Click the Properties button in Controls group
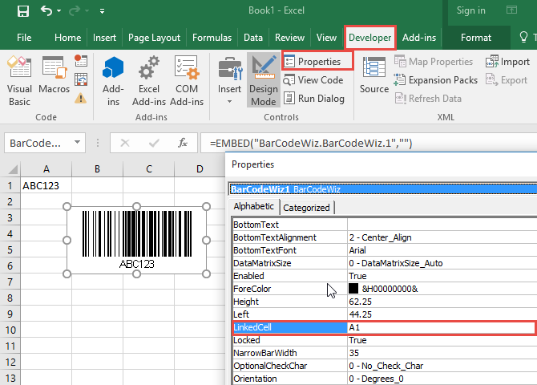 (317, 62)
